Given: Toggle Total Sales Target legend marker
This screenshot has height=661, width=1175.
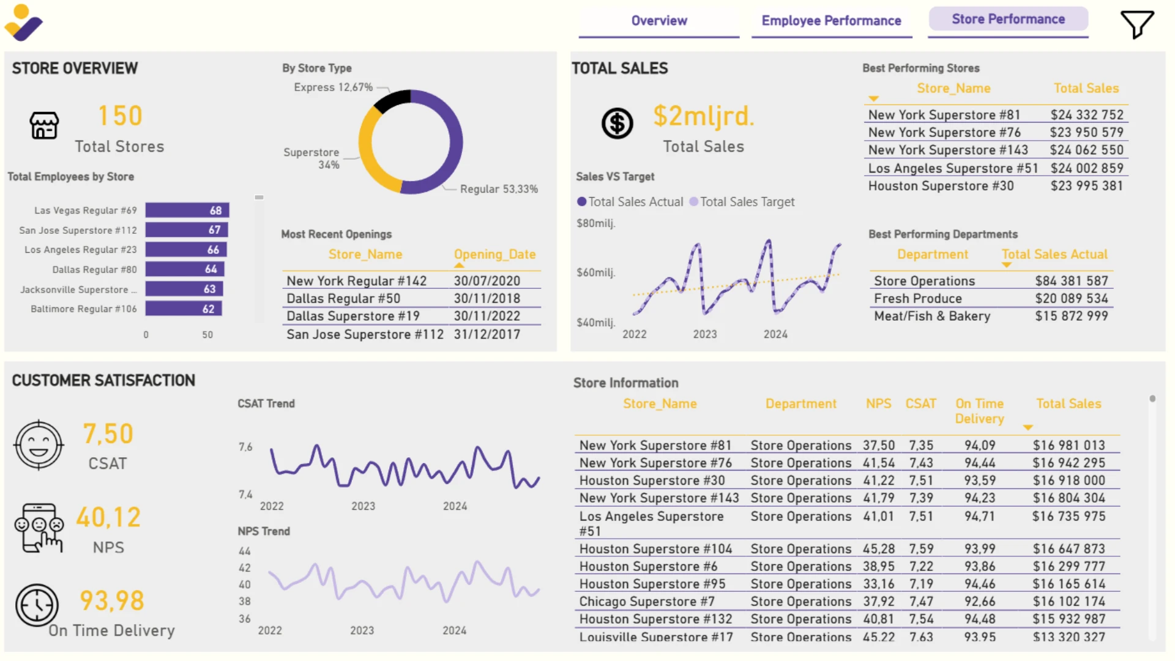Looking at the screenshot, I should [x=693, y=202].
